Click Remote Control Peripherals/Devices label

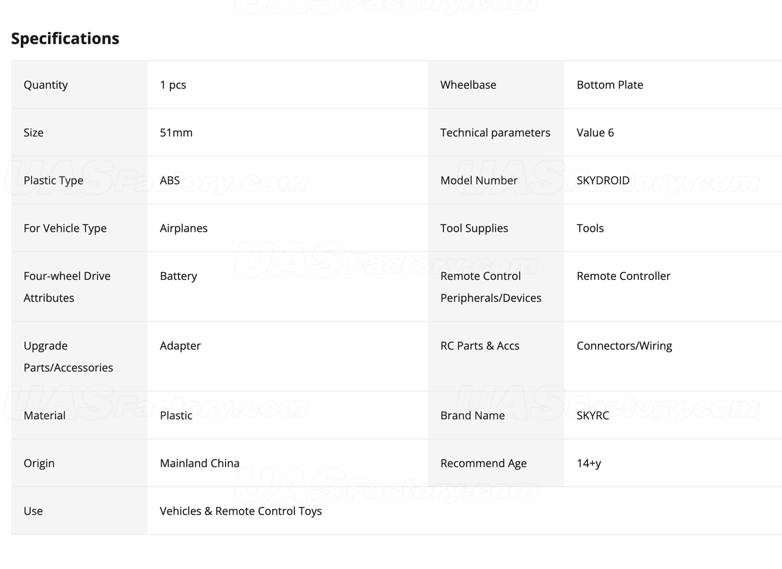[491, 287]
